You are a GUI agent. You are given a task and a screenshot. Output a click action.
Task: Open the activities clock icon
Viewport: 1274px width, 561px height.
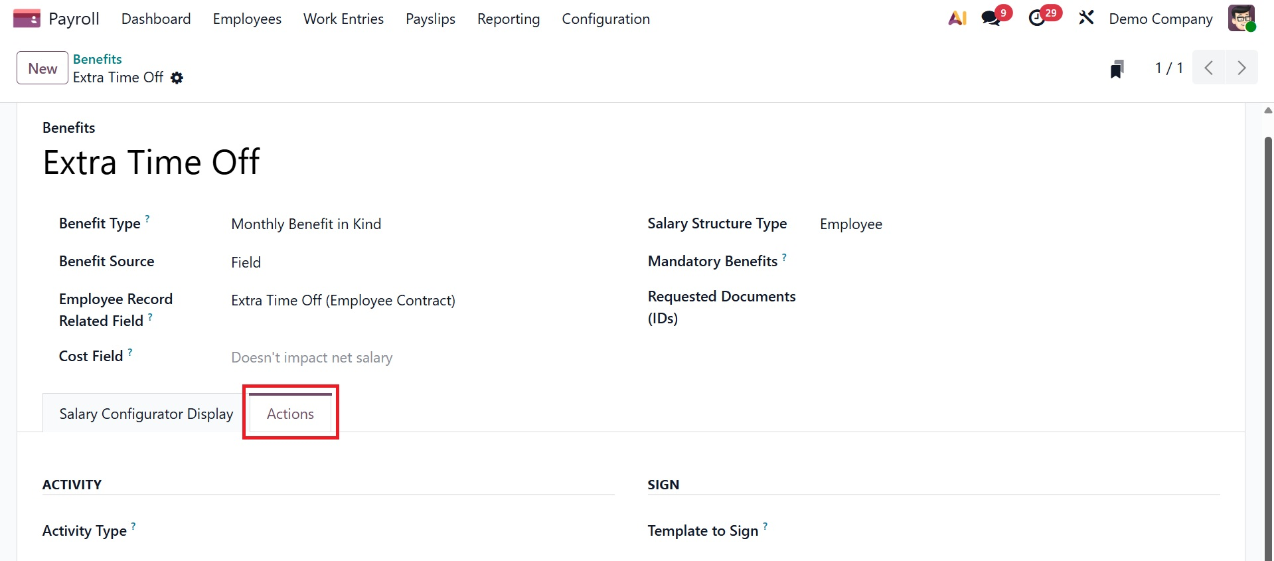(1037, 19)
